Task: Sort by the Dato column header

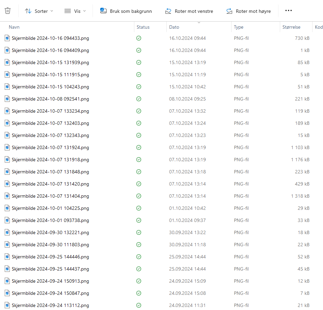Action: tap(174, 27)
